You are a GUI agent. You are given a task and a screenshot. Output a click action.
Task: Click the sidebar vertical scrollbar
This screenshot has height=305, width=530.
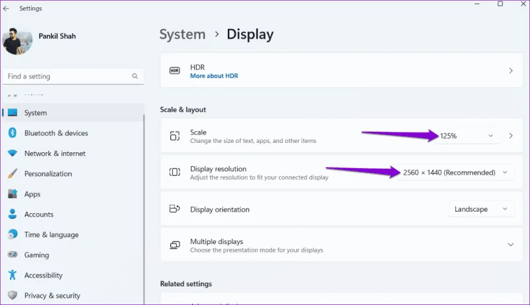(144, 209)
